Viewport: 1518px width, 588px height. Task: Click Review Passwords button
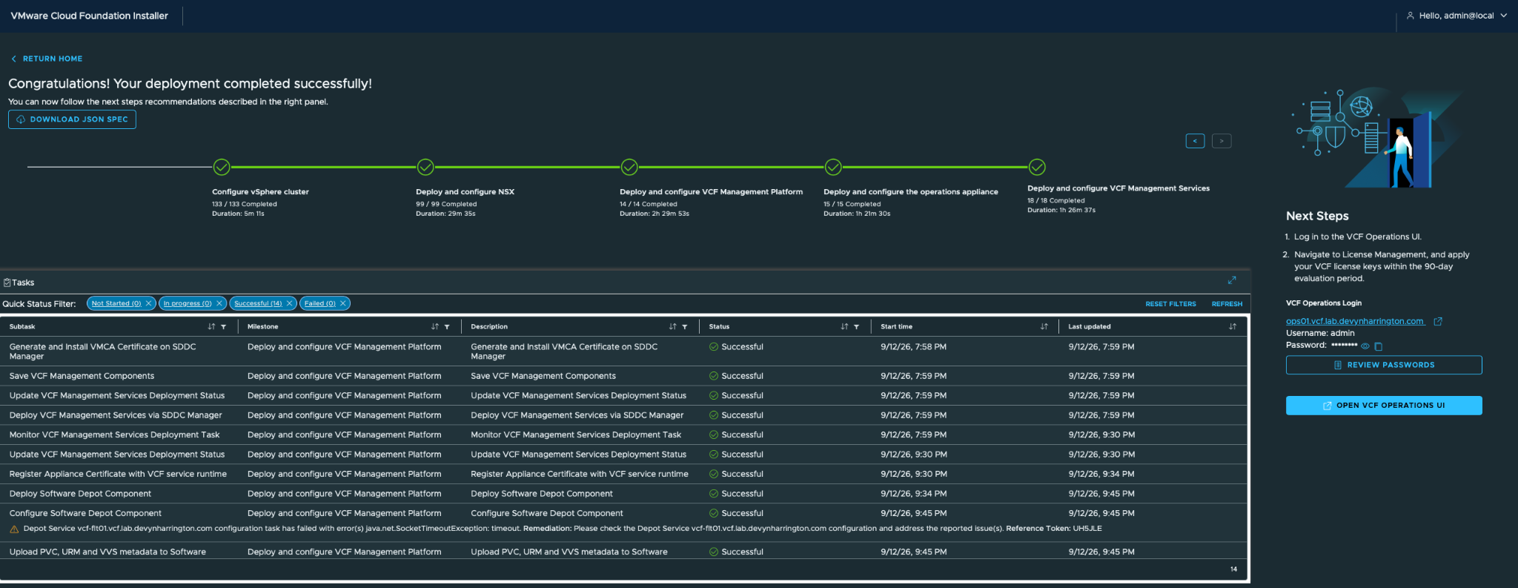pyautogui.click(x=1384, y=365)
